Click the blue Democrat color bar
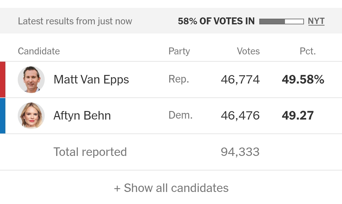342x204 pixels. (x=3, y=116)
